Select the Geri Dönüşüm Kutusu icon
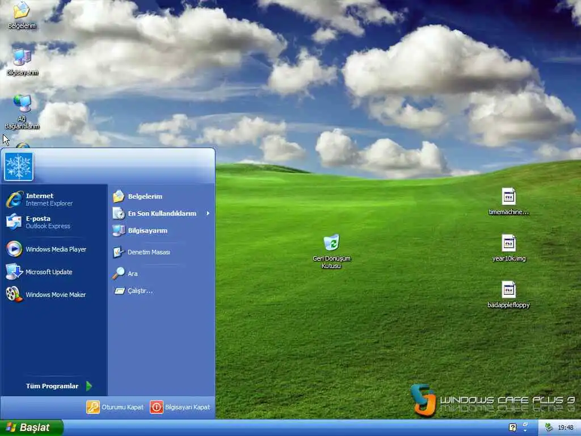581x436 pixels. tap(331, 251)
